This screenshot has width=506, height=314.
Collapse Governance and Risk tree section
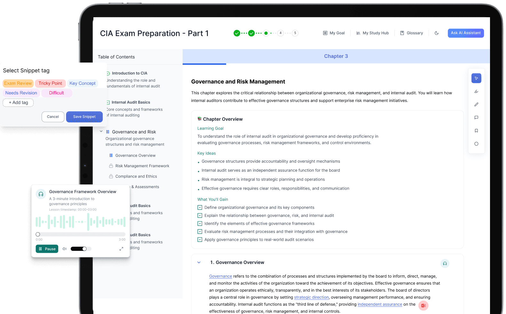(x=101, y=131)
